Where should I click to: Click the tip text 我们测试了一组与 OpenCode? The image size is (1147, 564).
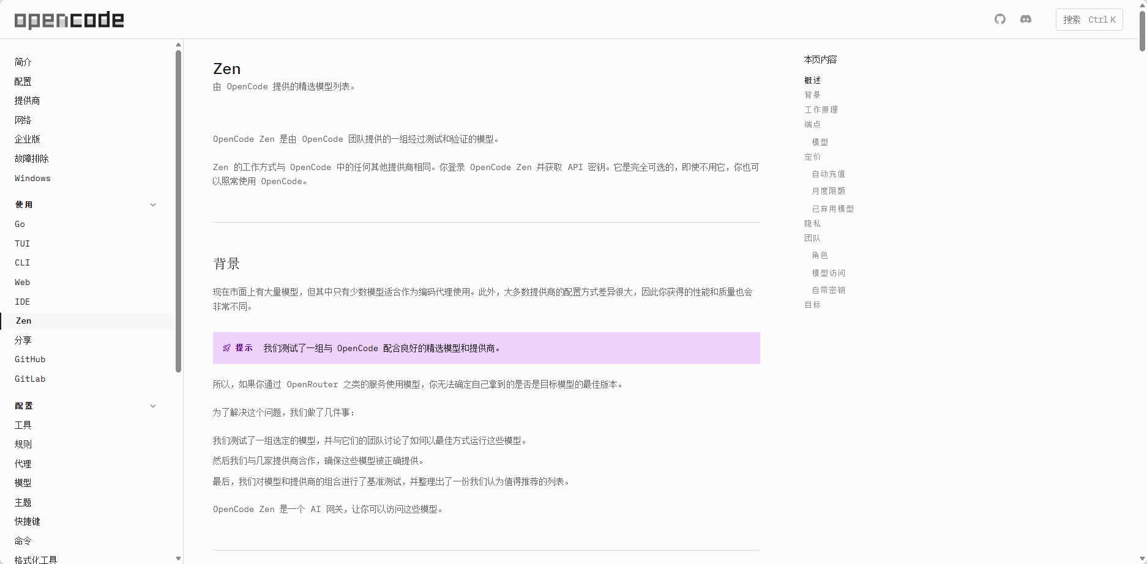(382, 348)
